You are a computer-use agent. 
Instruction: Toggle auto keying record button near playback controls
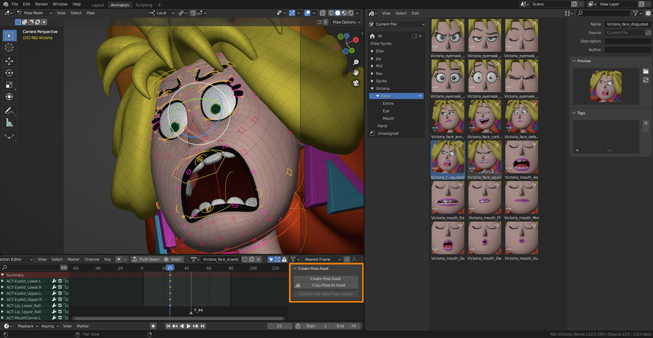153,326
